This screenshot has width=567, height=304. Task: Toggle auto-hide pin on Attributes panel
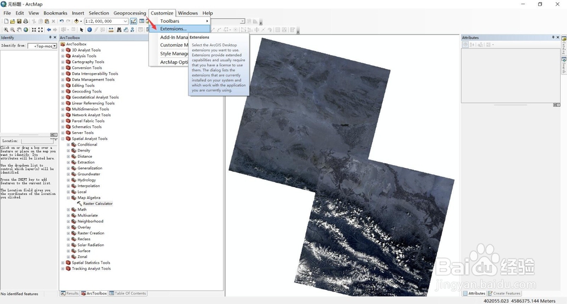coord(553,37)
